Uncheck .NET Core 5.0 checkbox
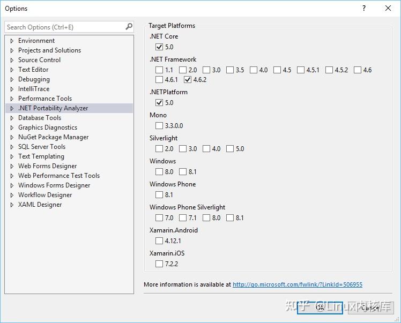The width and height of the screenshot is (401, 323). click(x=159, y=47)
